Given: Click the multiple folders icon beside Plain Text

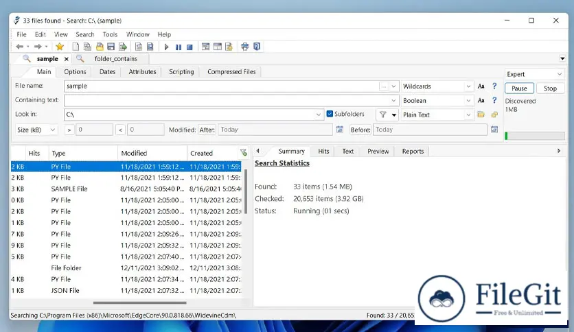Looking at the screenshot, I should (x=494, y=115).
